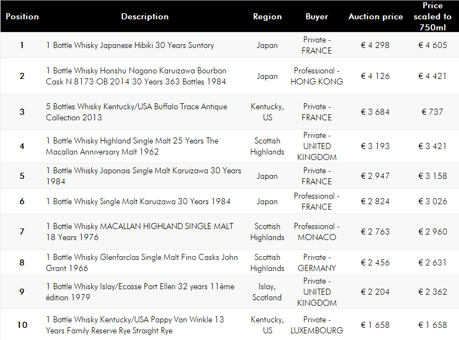Click auction price € 2 947
459x340 pixels.
pyautogui.click(x=375, y=176)
